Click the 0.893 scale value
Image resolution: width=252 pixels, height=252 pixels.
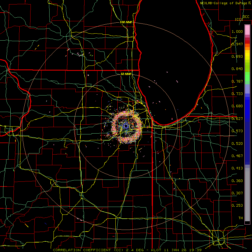coord(237,56)
